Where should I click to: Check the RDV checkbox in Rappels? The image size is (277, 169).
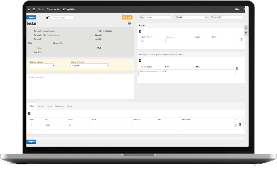pyautogui.click(x=216, y=37)
